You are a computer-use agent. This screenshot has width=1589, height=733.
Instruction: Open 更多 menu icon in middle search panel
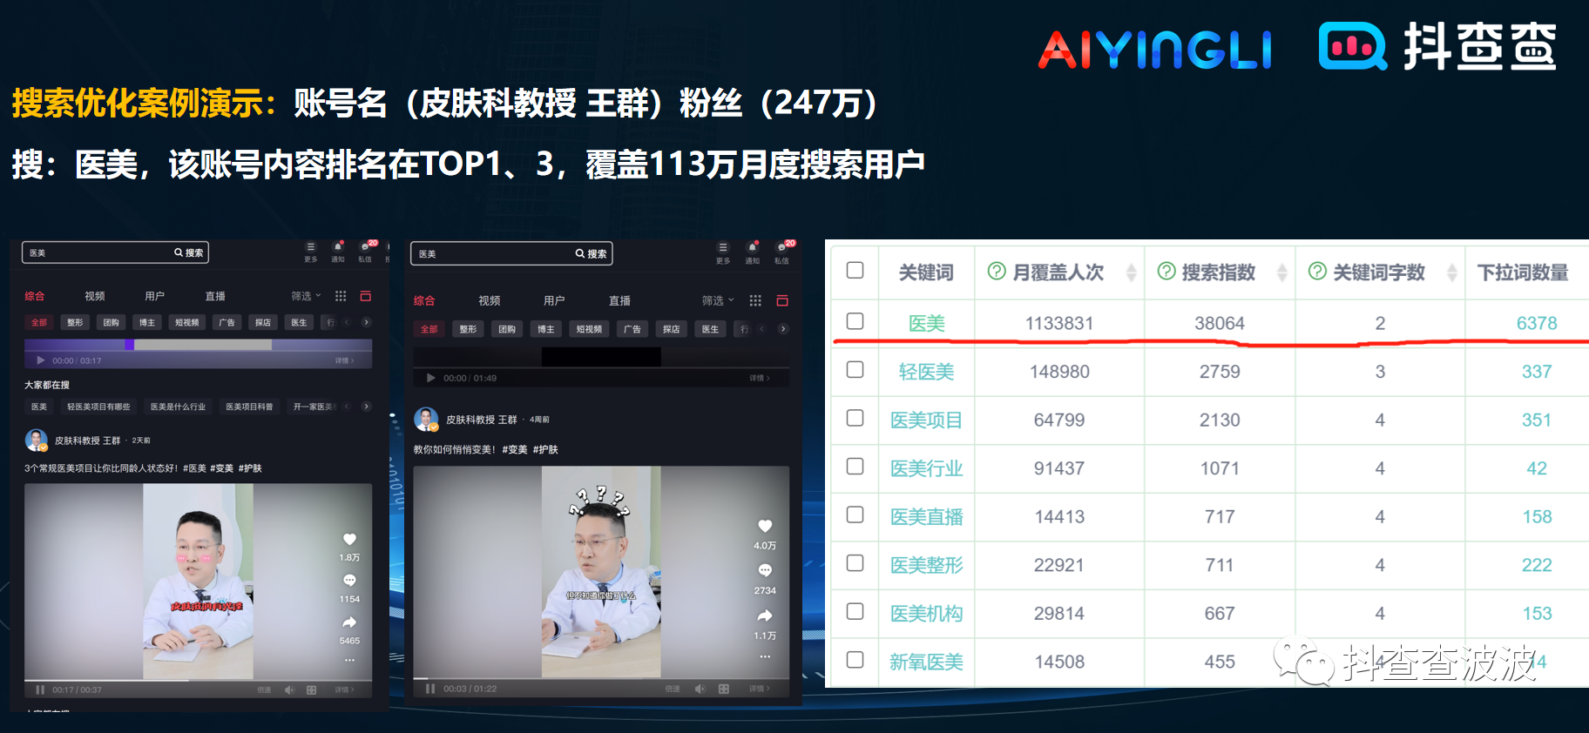point(722,247)
